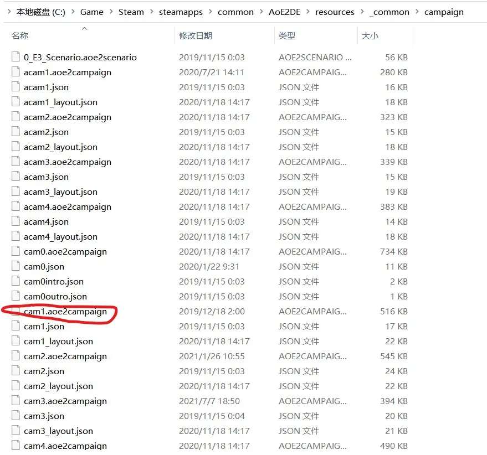This screenshot has height=455, width=487.
Task: Select the size value 490 KB
Action: coord(394,446)
